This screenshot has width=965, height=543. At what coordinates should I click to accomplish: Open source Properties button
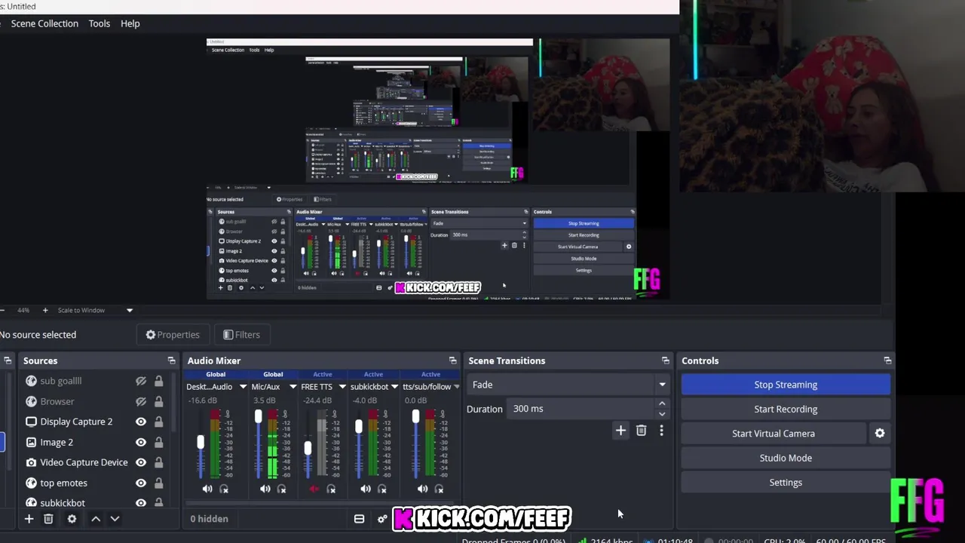coord(173,335)
